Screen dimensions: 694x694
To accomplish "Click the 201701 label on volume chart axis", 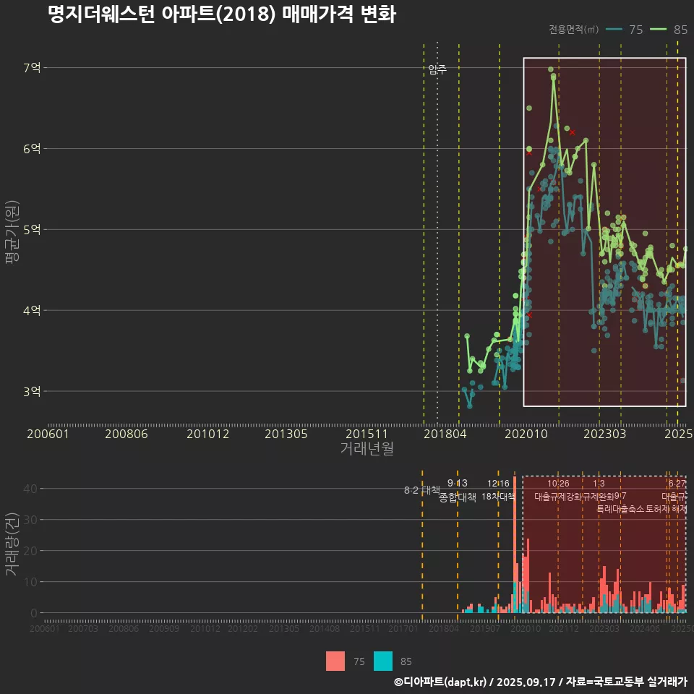I will (x=403, y=628).
